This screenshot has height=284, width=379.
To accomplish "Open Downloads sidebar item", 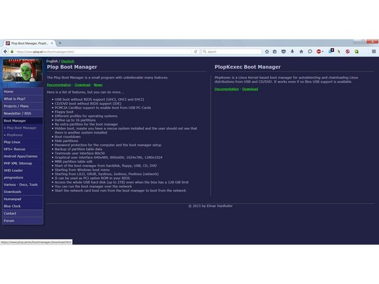I will [x=22, y=192].
